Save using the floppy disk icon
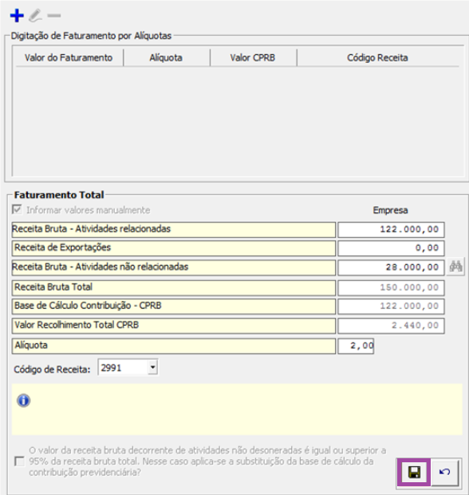Viewport: 469px width, 495px height. [414, 473]
